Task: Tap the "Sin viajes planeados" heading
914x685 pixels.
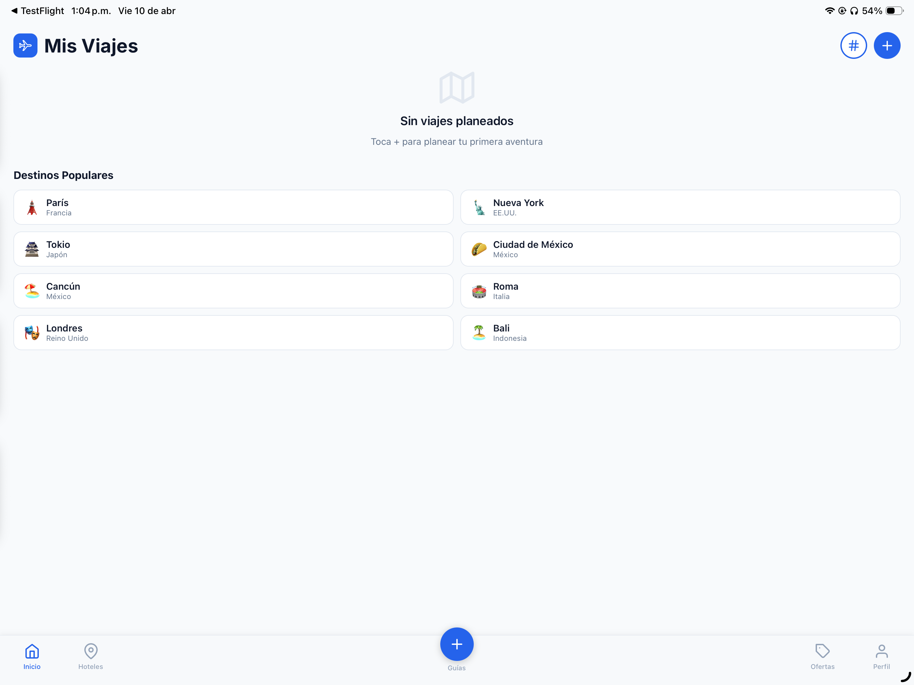Action: coord(457,121)
